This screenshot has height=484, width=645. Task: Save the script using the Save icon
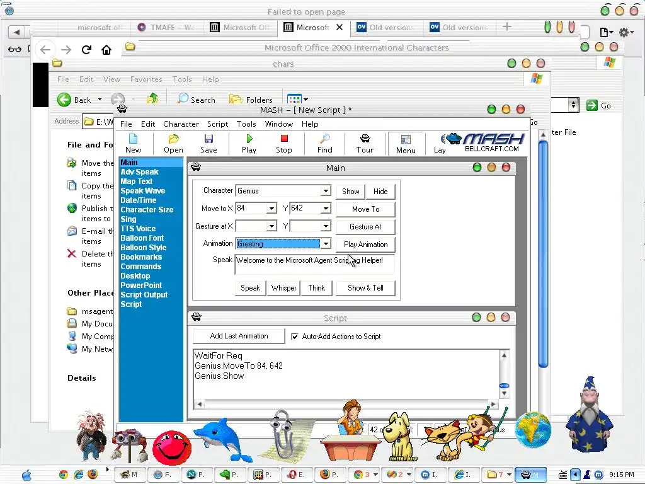click(x=208, y=144)
